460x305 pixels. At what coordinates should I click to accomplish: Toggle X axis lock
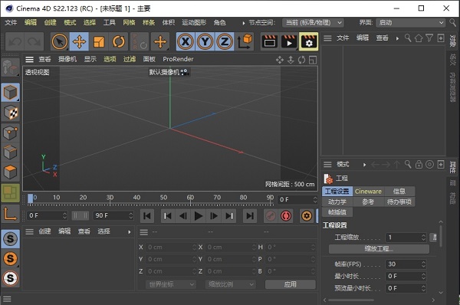[186, 41]
